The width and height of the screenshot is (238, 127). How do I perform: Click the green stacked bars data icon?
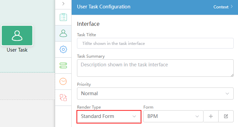tap(63, 65)
